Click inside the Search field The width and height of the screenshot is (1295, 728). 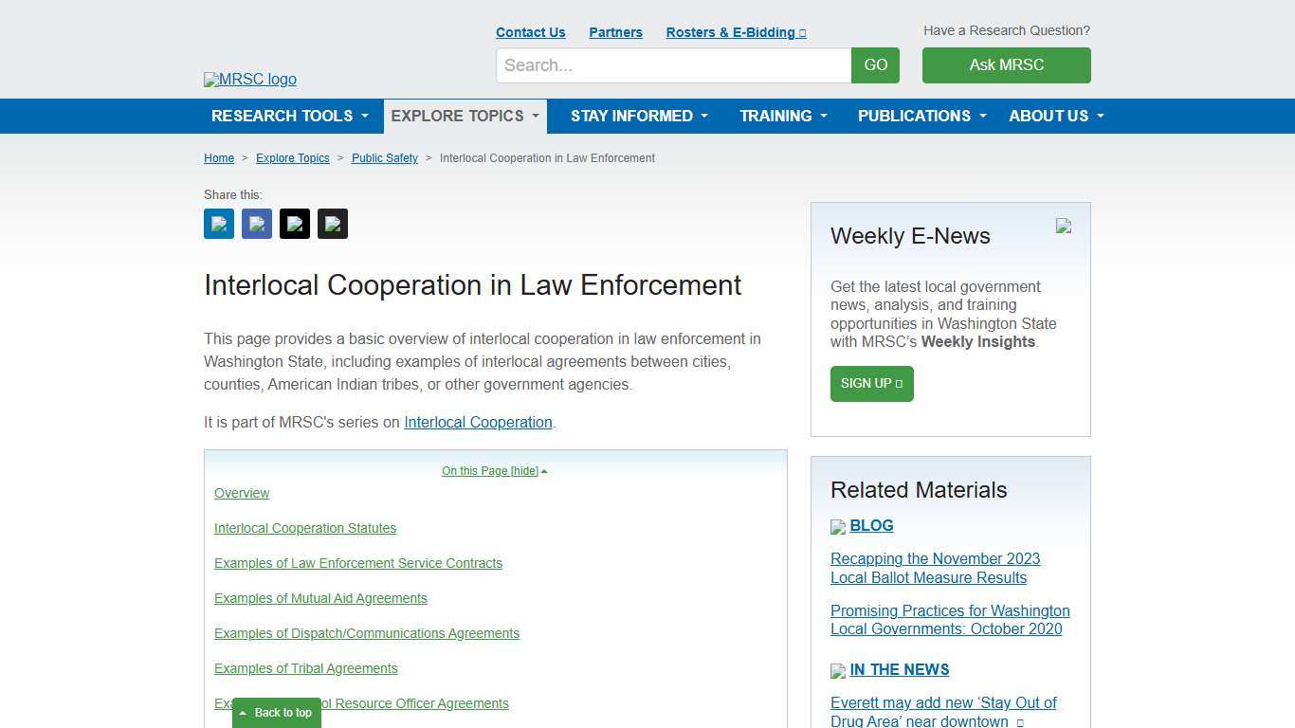673,65
